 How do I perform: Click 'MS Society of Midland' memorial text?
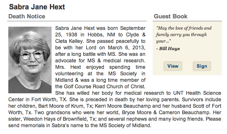(125, 125)
